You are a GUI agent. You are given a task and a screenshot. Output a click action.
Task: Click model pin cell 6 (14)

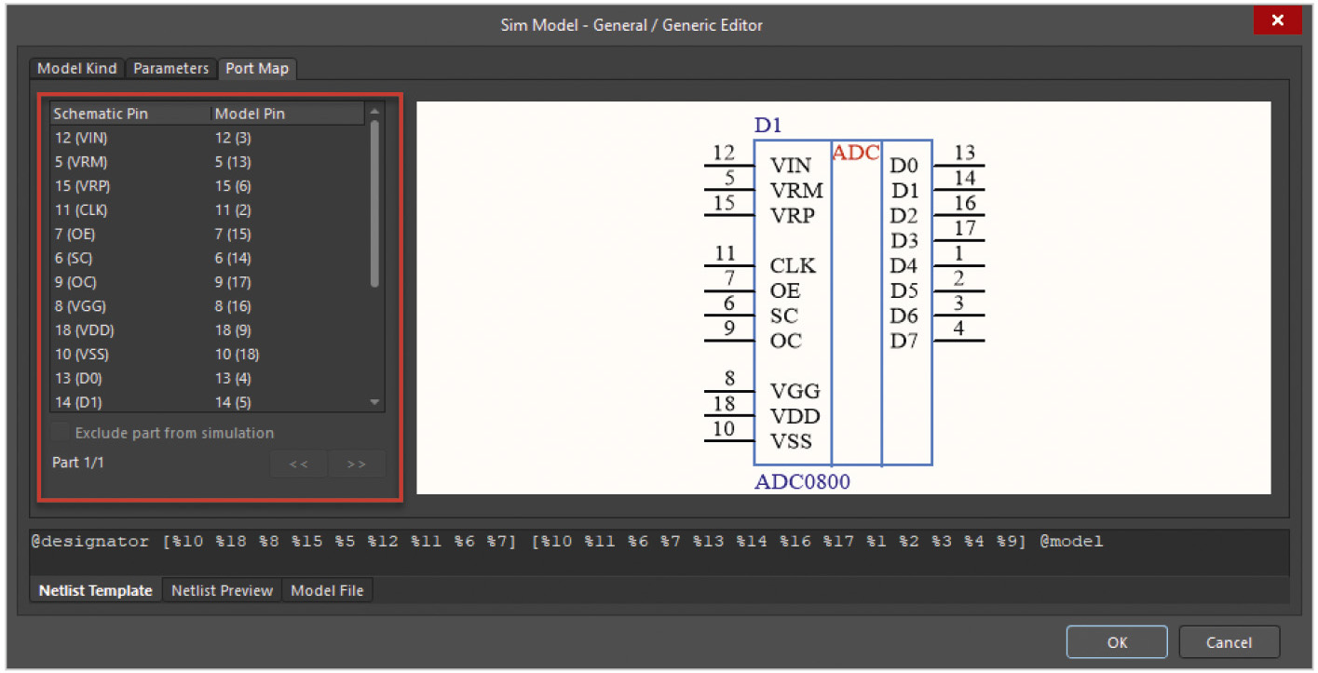(x=233, y=259)
